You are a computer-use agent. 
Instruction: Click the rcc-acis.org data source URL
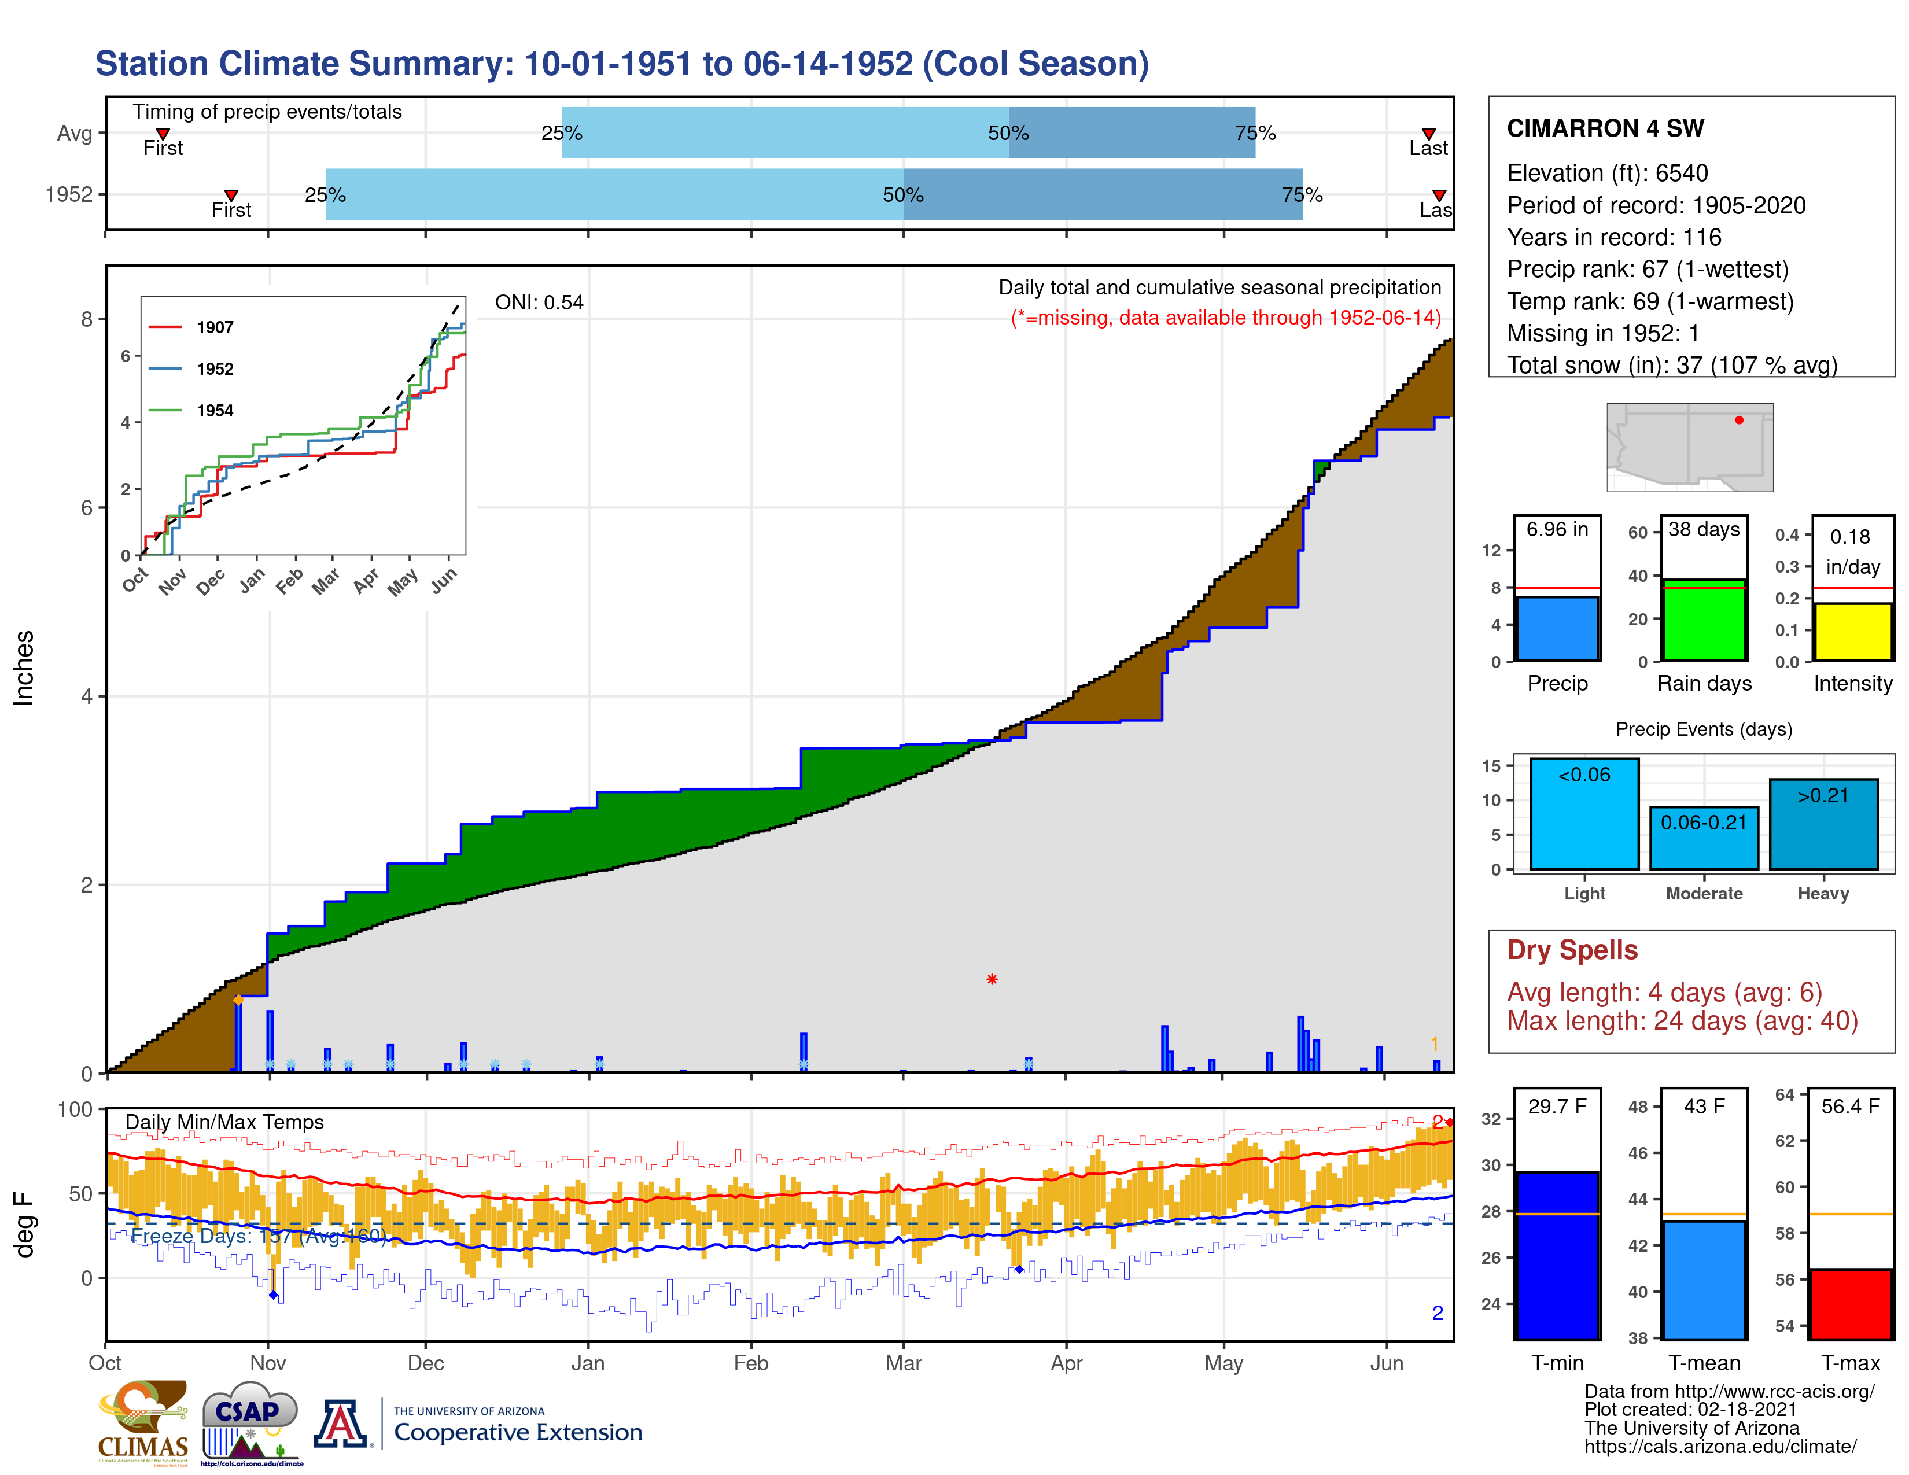[1774, 1391]
